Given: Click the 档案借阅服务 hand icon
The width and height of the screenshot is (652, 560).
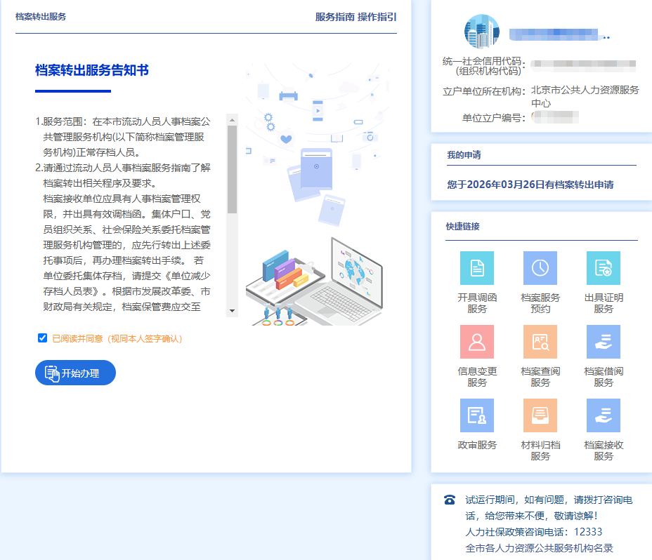Looking at the screenshot, I should click(x=604, y=342).
